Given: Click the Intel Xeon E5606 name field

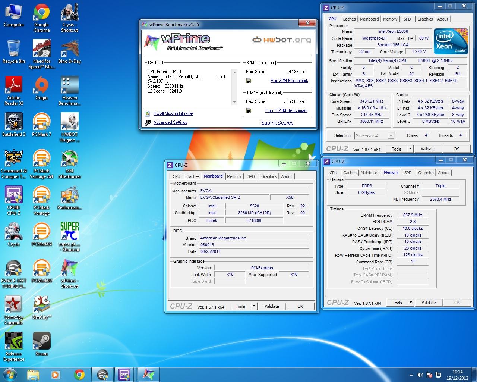Looking at the screenshot, I should (x=393, y=32).
